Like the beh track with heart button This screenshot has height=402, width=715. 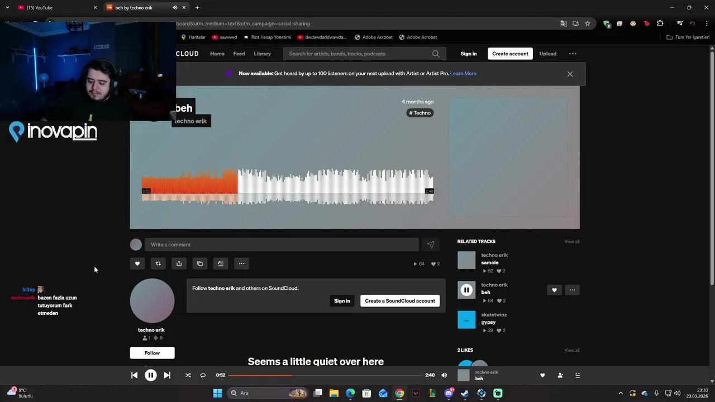[x=137, y=264]
